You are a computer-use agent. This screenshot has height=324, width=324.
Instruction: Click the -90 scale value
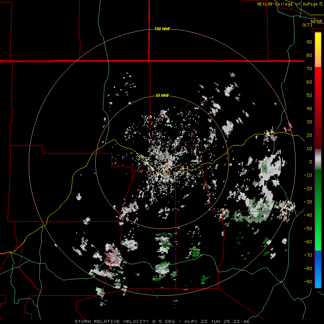[308, 282]
